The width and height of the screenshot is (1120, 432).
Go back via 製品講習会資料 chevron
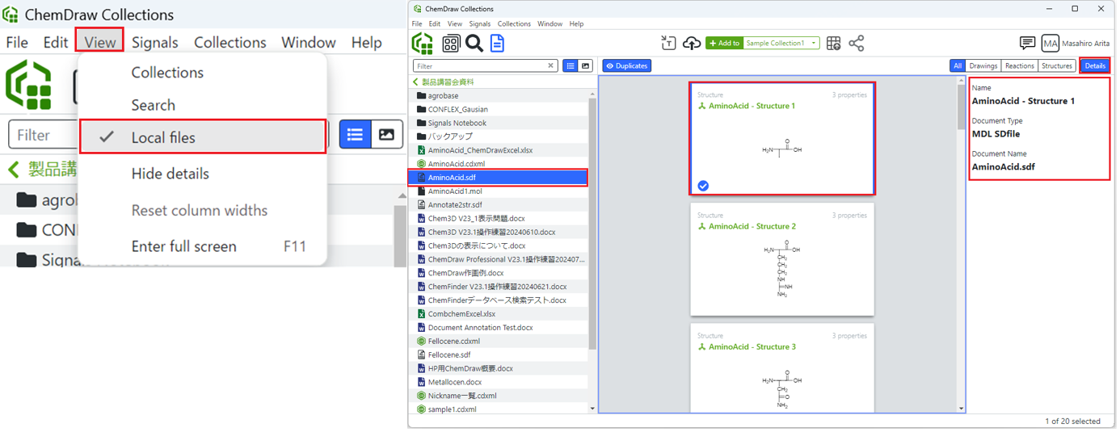417,82
